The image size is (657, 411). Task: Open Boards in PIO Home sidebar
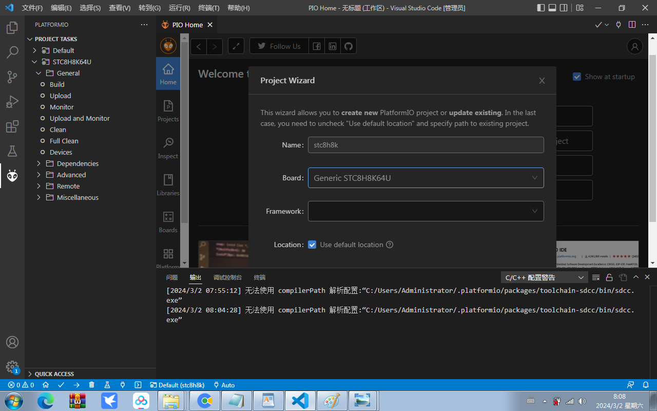click(x=168, y=222)
